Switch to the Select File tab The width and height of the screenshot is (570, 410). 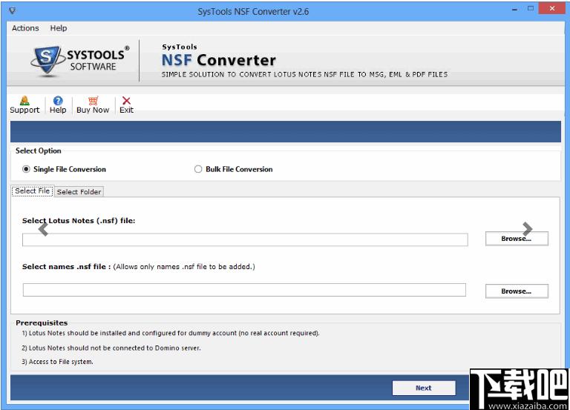[x=33, y=191]
